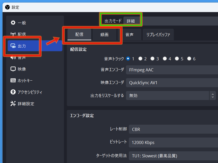Click the 設定 window title text
Screen dimensions: 218x163
point(15,7)
